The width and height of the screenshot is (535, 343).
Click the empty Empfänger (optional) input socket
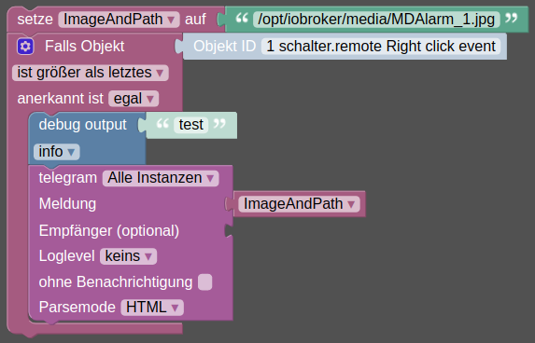pyautogui.click(x=229, y=230)
